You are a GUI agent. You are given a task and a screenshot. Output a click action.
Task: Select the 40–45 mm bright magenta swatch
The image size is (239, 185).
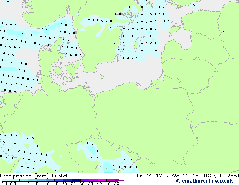point(102,180)
